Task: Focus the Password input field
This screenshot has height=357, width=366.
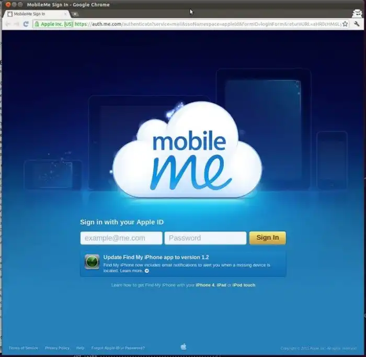Action: pos(205,238)
